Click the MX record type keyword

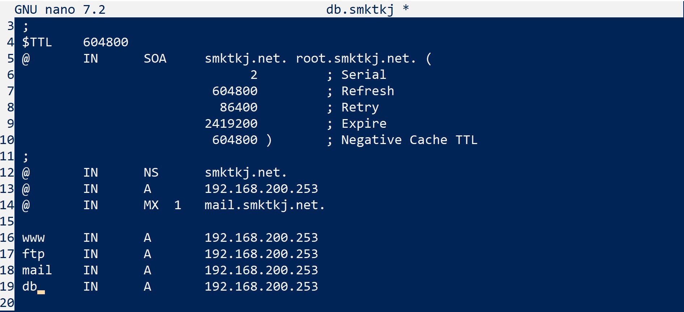pos(151,205)
